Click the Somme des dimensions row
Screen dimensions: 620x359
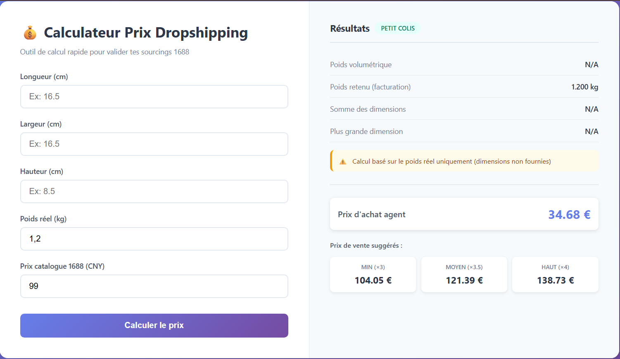(x=464, y=109)
